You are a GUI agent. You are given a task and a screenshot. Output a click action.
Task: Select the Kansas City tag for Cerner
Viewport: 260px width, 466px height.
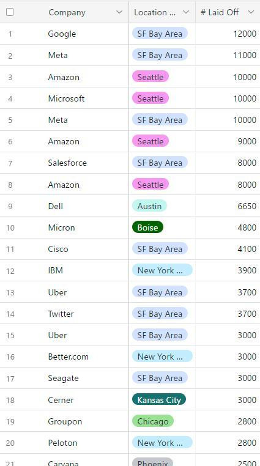click(159, 400)
